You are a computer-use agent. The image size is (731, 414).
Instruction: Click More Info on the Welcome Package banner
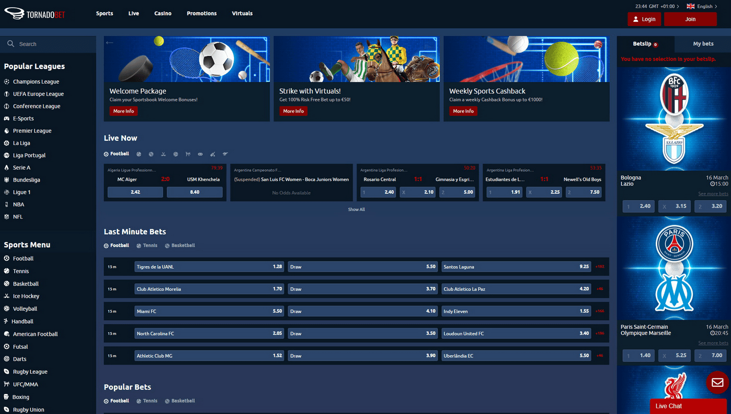coord(123,111)
